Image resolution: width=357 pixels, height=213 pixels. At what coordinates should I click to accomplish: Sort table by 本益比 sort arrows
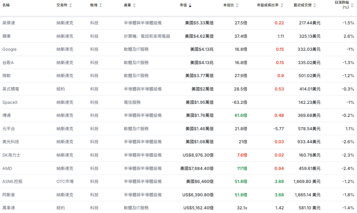point(237,5)
